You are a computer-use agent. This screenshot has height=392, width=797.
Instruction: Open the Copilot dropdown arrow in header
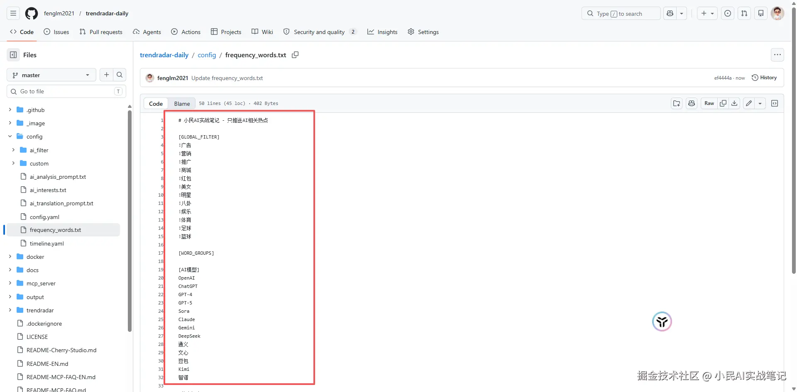[682, 13]
